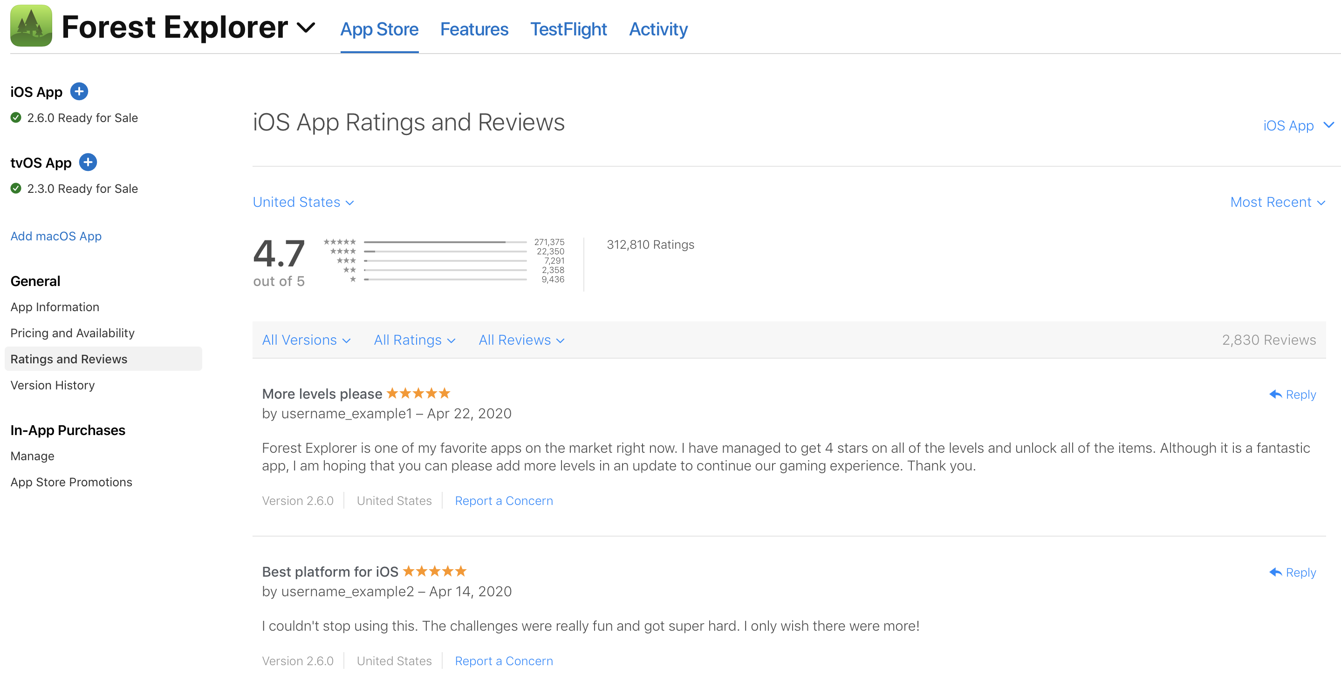1341x681 pixels.
Task: Click the green checkmark next to 2.3.0
Action: click(16, 188)
